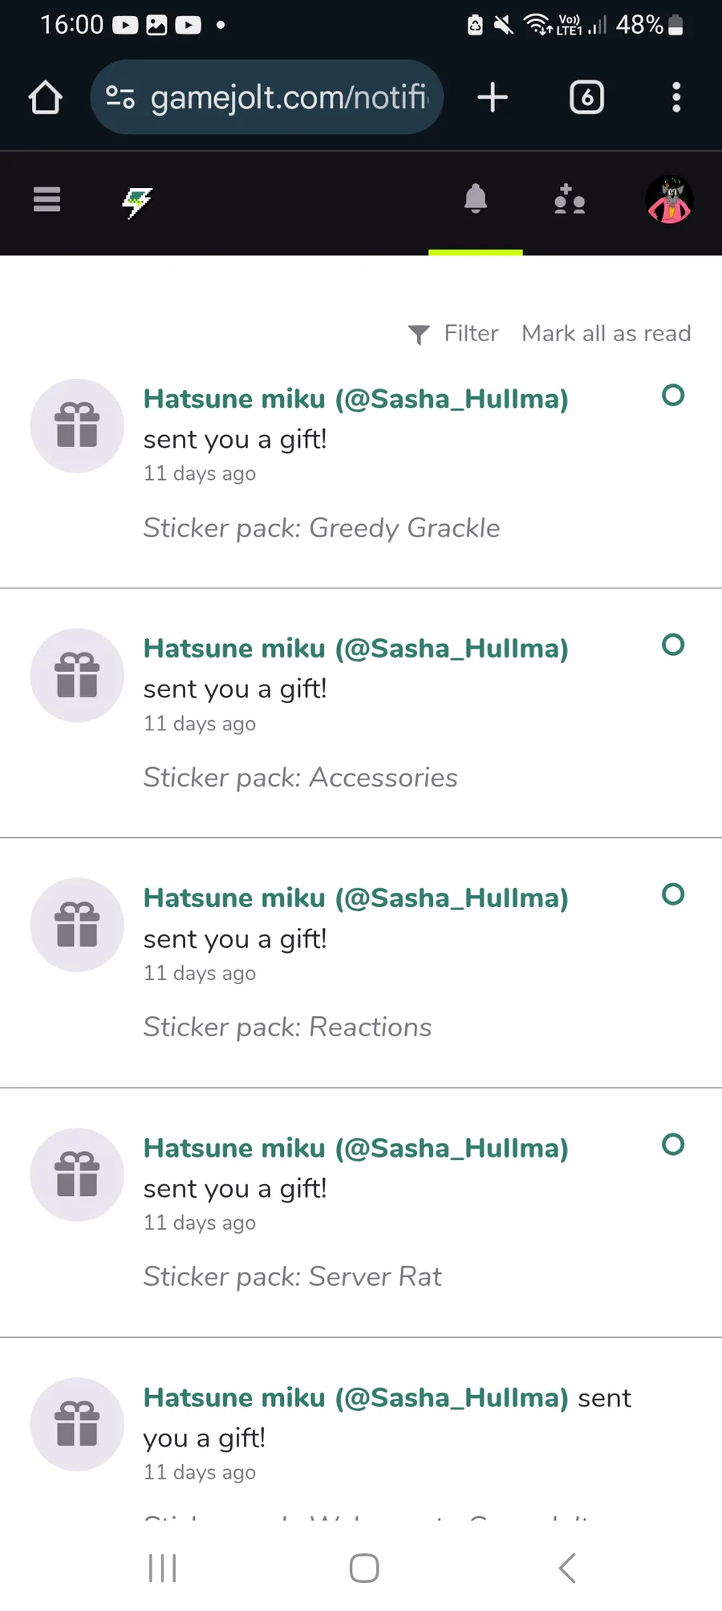Click Mark all as read
722x1611 pixels.
tap(606, 334)
